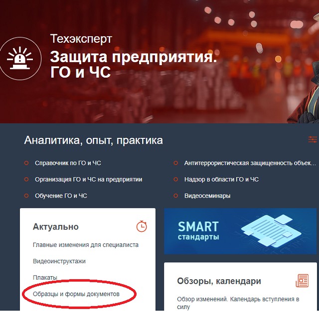Click bullet circle beside Справочник по ГО и ЧС

26,163
